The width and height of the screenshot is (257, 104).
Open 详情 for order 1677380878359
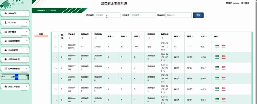[217, 46]
